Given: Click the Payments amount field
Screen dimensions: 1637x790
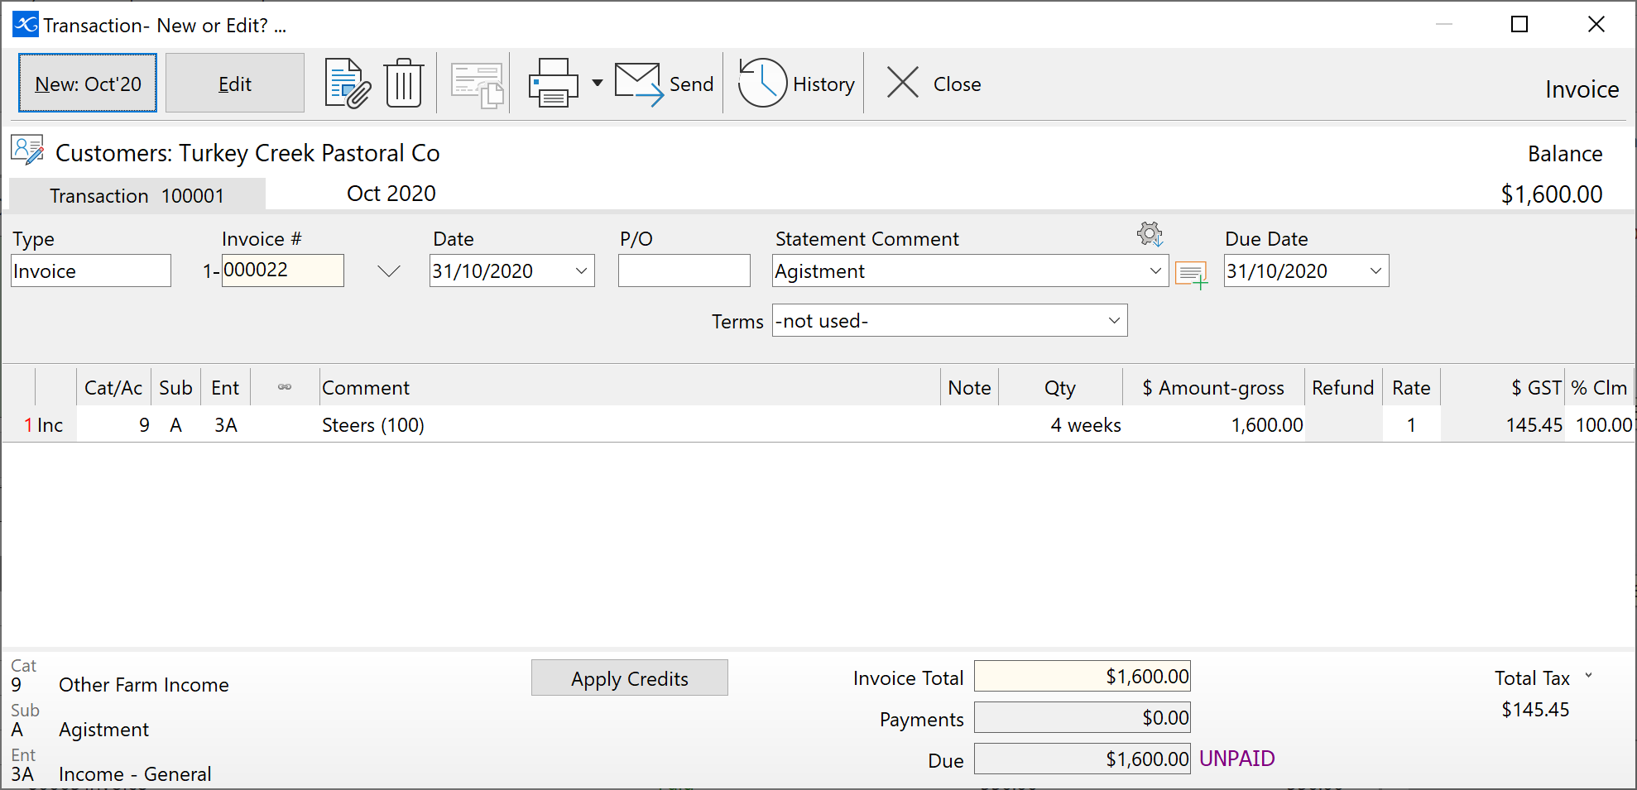Looking at the screenshot, I should pos(1083,717).
